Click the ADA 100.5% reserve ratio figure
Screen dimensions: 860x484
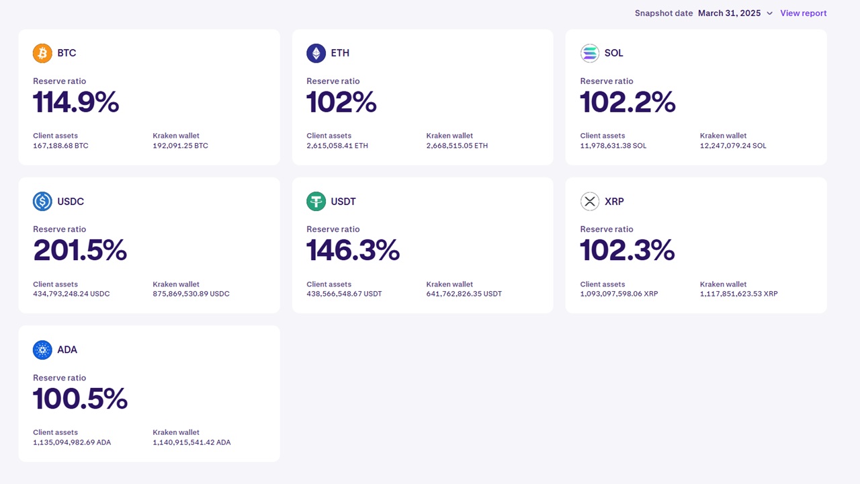[x=80, y=399]
